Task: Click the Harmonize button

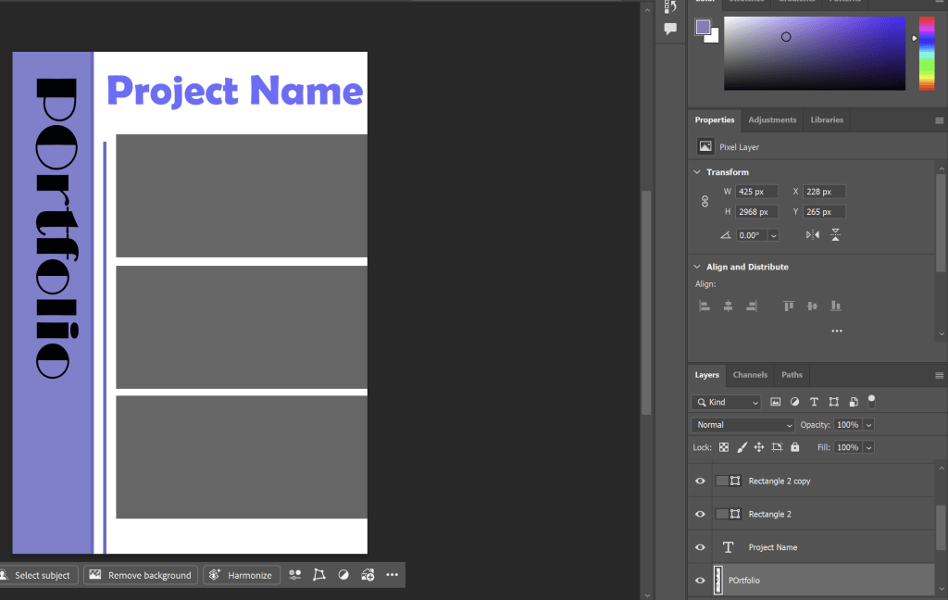Action: pyautogui.click(x=242, y=575)
